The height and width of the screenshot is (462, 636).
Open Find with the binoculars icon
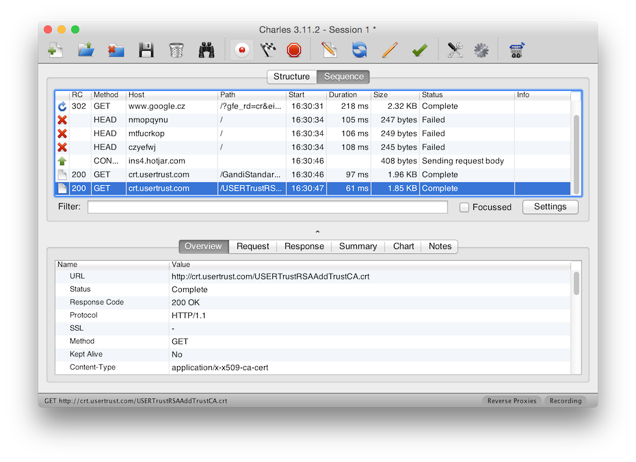coord(207,50)
